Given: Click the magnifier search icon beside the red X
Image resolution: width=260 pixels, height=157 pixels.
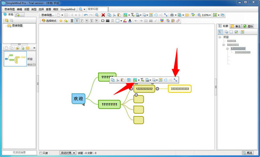Looking at the screenshot, I should coord(97,15).
